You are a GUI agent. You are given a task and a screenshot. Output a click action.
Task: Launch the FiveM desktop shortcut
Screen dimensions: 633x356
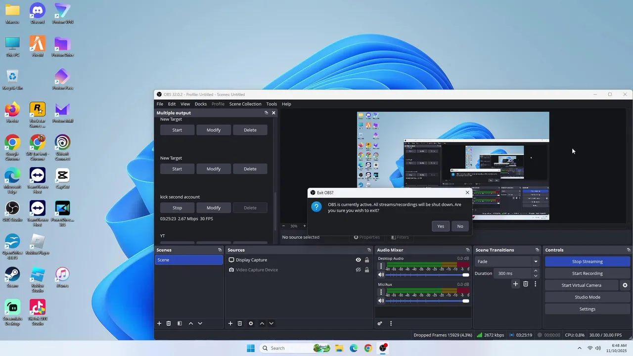37,46
